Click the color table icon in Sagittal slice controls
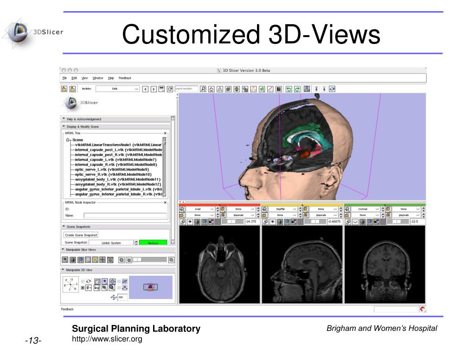Screen dimensions: 475x356 (x=294, y=222)
